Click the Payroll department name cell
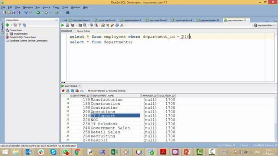 tap(116, 140)
